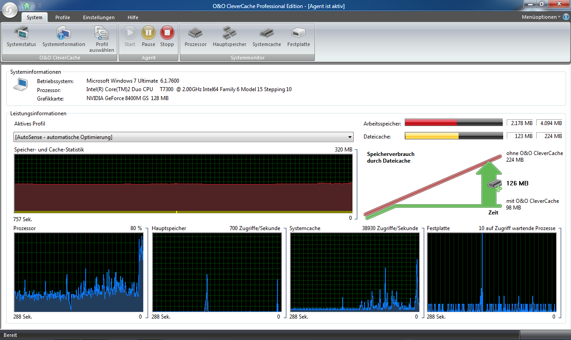The width and height of the screenshot is (571, 340).
Task: Open the Systemstatus view
Action: (x=21, y=37)
